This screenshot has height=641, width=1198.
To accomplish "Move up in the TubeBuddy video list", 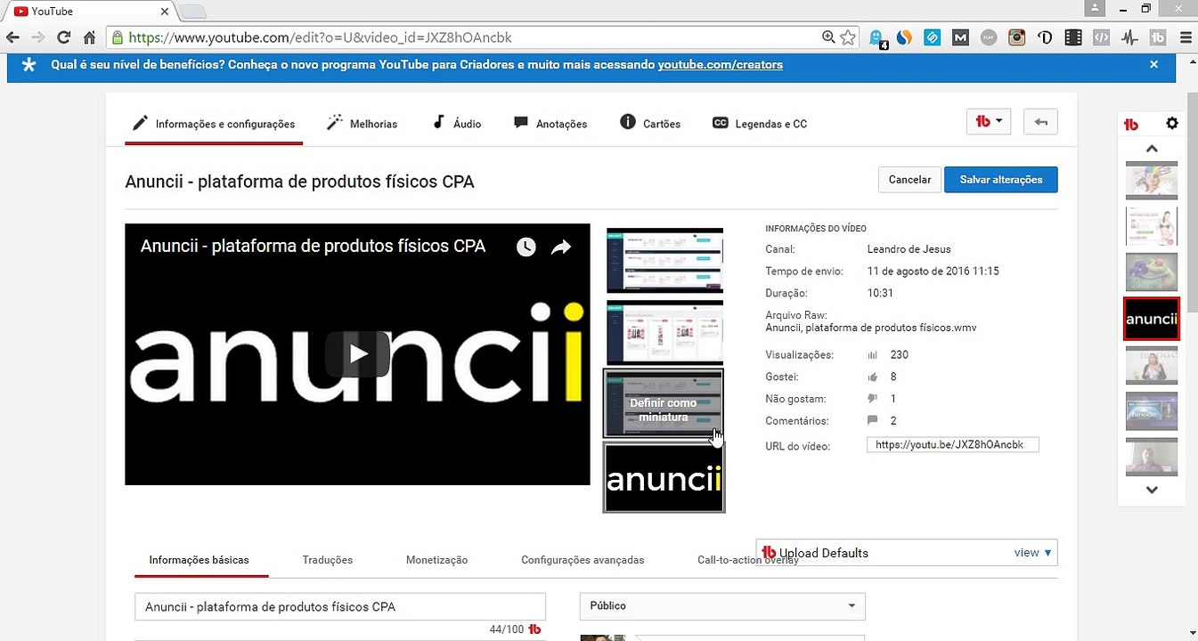I will [1152, 149].
